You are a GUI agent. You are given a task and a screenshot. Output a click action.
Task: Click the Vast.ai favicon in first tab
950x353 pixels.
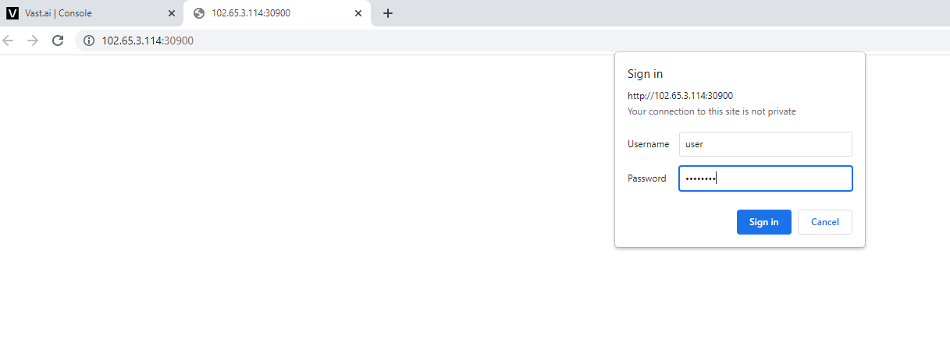12,13
